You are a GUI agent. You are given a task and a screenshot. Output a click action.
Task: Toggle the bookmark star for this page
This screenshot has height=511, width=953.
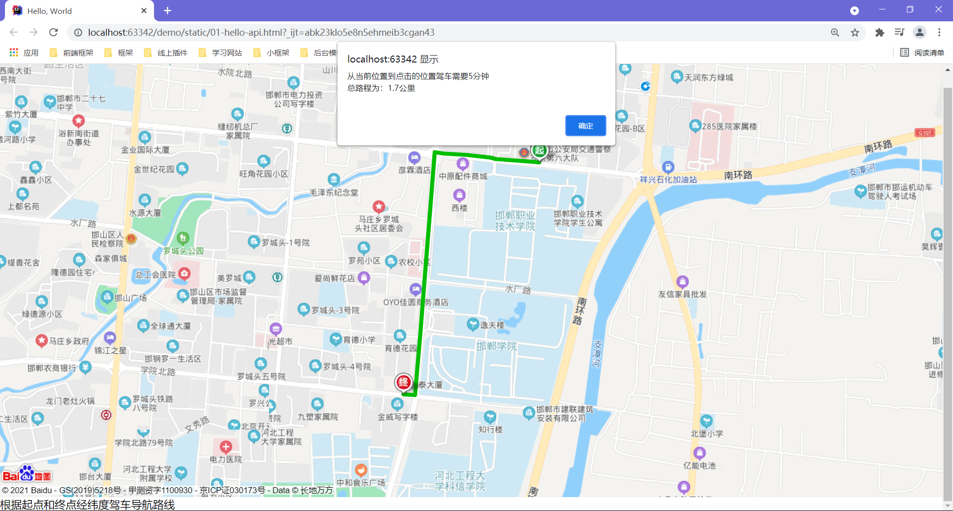tap(855, 32)
